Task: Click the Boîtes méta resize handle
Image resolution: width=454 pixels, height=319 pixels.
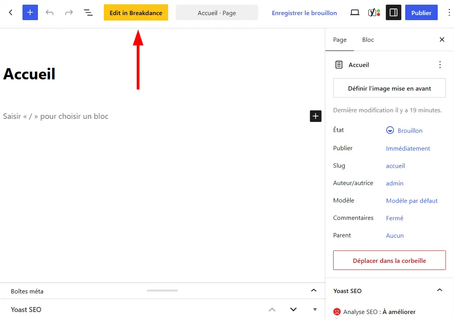Action: [162, 290]
